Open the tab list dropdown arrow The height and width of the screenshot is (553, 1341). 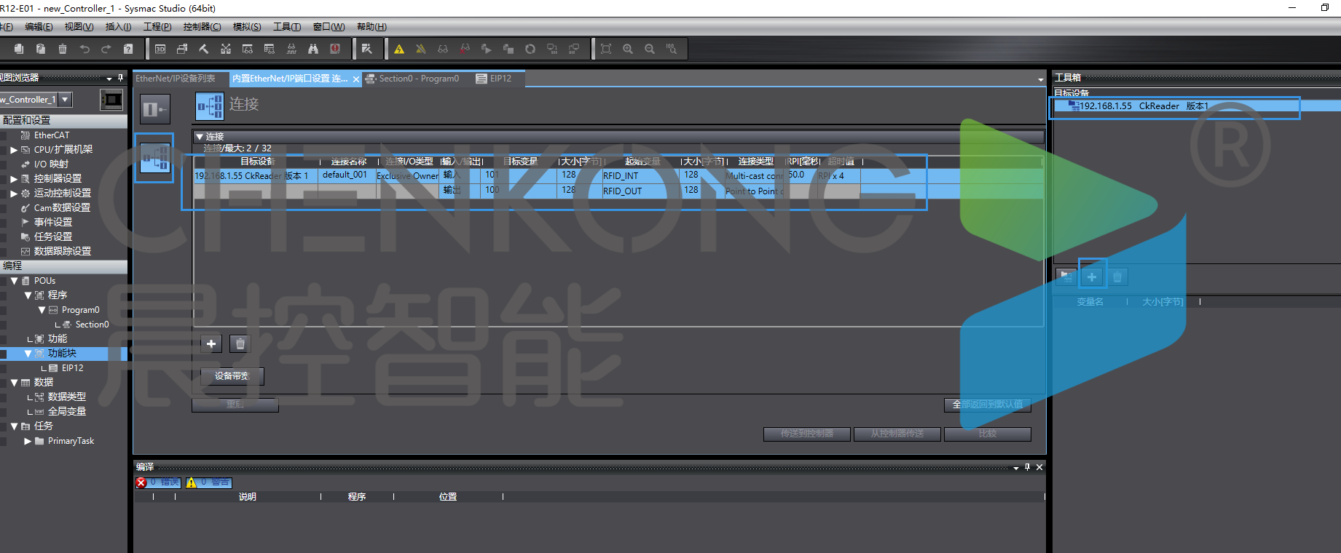[1040, 79]
